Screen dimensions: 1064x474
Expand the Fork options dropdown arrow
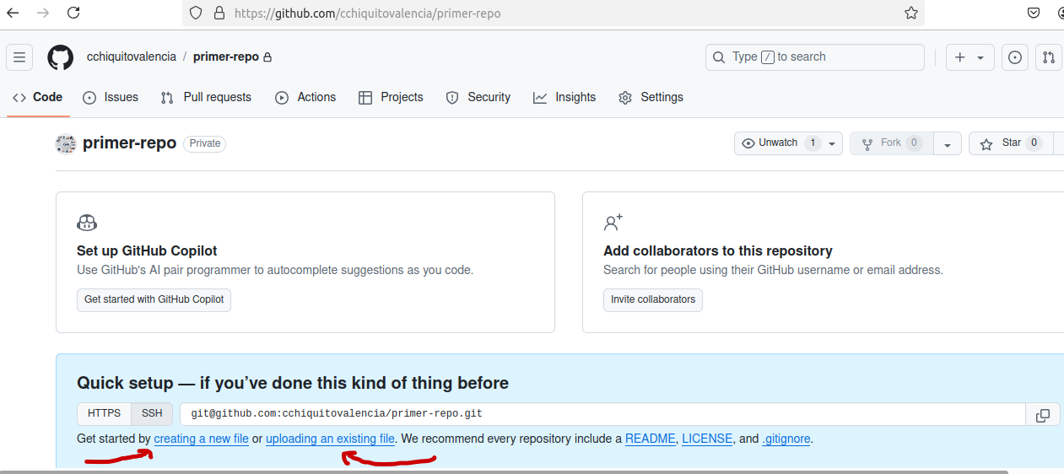click(x=948, y=144)
